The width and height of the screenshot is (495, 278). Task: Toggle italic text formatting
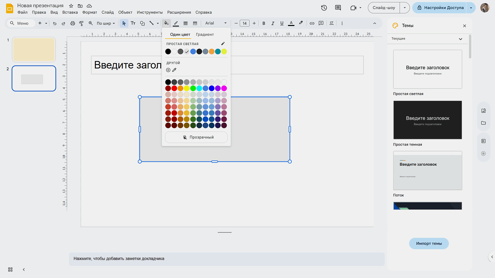[x=273, y=23]
